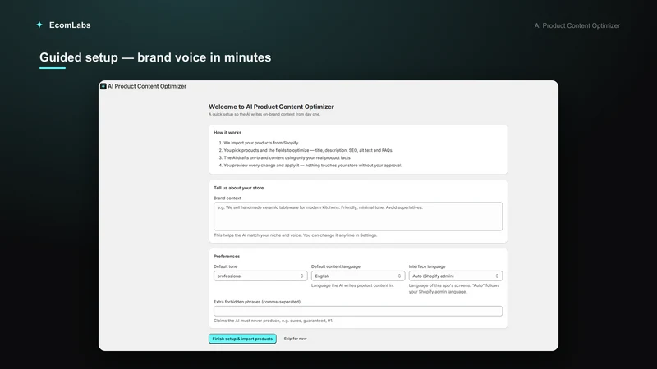Open the Default tone dropdown
This screenshot has height=369, width=657.
pyautogui.click(x=260, y=276)
